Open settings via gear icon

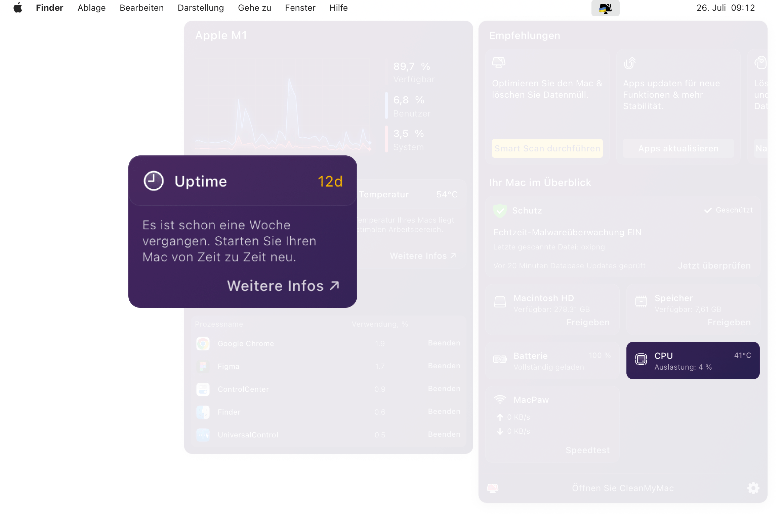[x=753, y=488]
